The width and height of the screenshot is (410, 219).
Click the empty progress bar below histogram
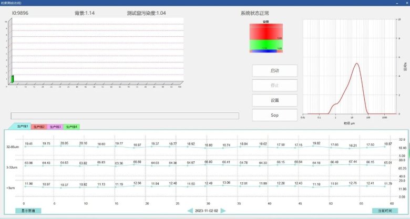(125, 116)
